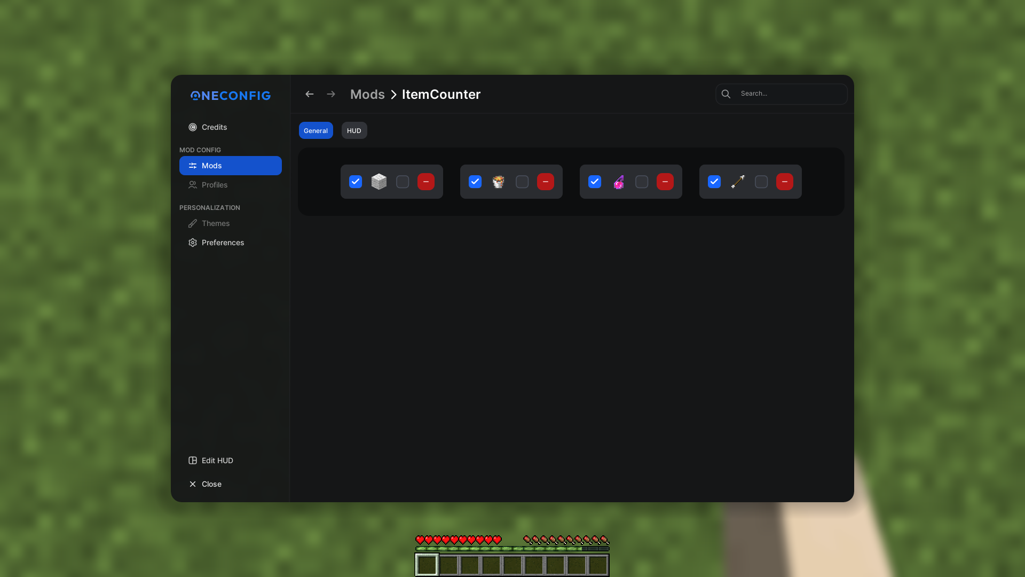The height and width of the screenshot is (577, 1025).
Task: Switch to the HUD tab
Action: [x=353, y=130]
